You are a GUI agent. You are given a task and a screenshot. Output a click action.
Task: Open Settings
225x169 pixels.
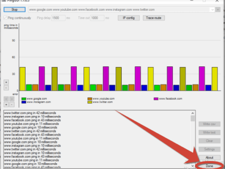[210, 149]
